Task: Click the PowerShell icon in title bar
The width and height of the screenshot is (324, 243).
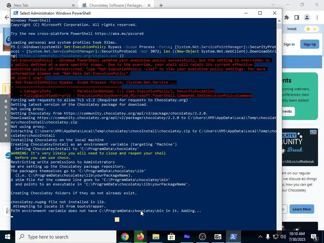Action: (x=16, y=13)
